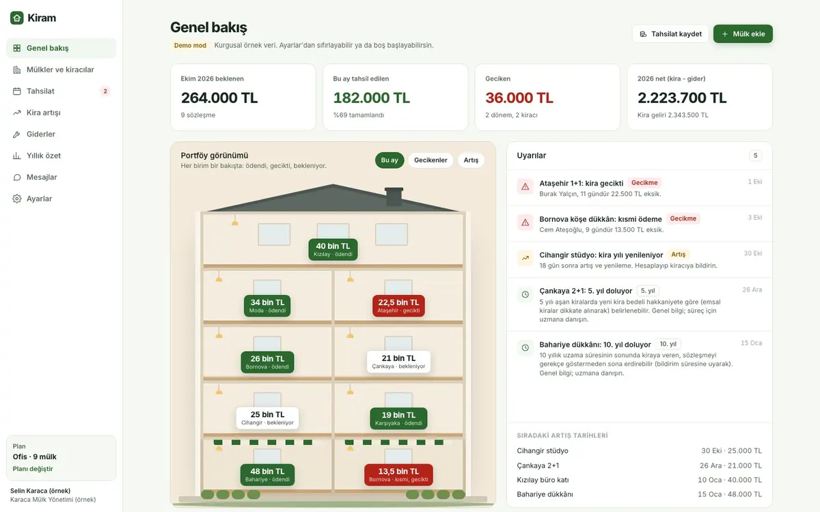Click the Tahsilat badge showing 2
Viewport: 820px width, 512px height.
105,91
